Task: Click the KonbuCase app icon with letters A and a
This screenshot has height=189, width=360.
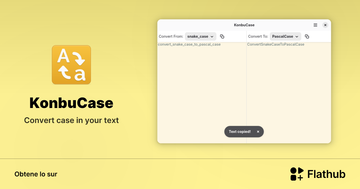Action: (71, 64)
